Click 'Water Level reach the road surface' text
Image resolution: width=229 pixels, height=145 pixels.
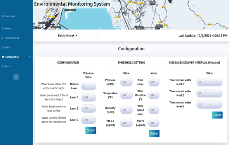pos(54,109)
